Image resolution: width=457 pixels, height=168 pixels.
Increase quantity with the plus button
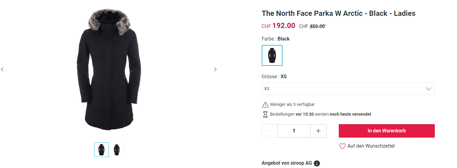[318, 131]
